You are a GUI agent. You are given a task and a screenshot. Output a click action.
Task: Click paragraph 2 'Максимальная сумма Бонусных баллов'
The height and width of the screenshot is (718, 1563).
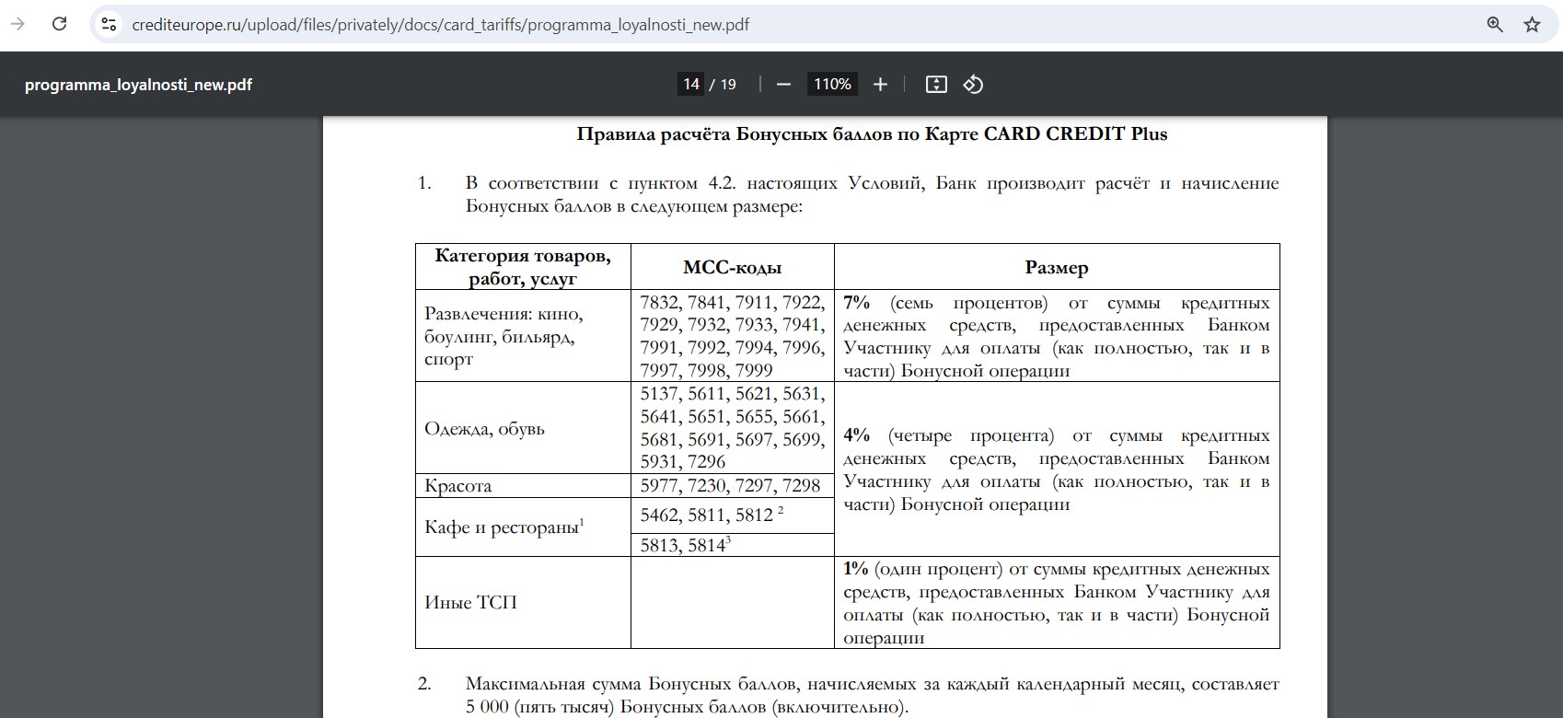click(x=872, y=696)
